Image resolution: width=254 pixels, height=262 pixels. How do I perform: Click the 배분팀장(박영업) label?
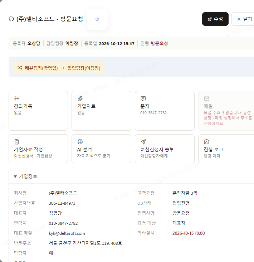coord(41,68)
